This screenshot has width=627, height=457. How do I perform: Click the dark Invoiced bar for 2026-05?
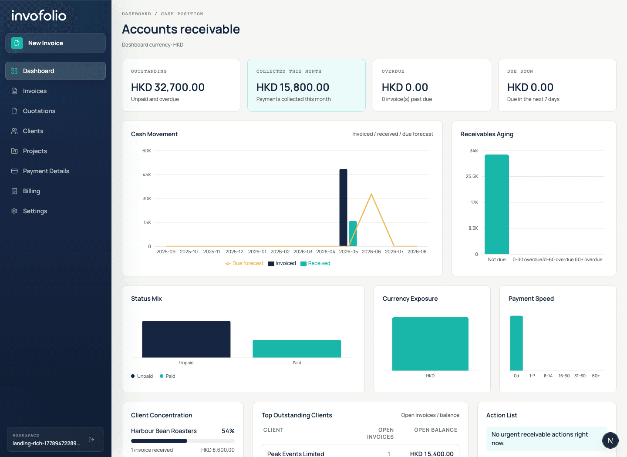click(344, 208)
